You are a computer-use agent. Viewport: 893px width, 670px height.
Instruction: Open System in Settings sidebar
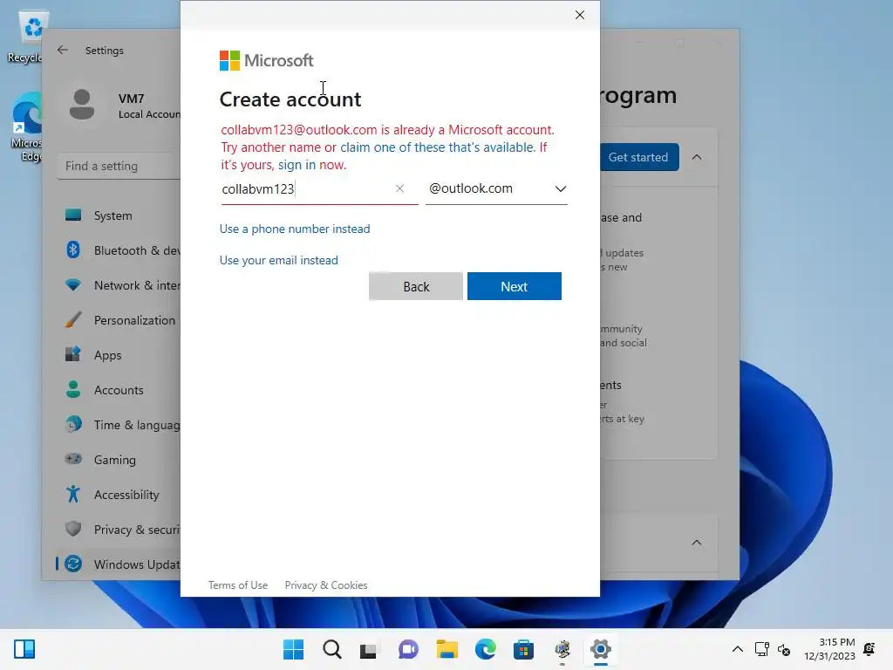point(120,215)
